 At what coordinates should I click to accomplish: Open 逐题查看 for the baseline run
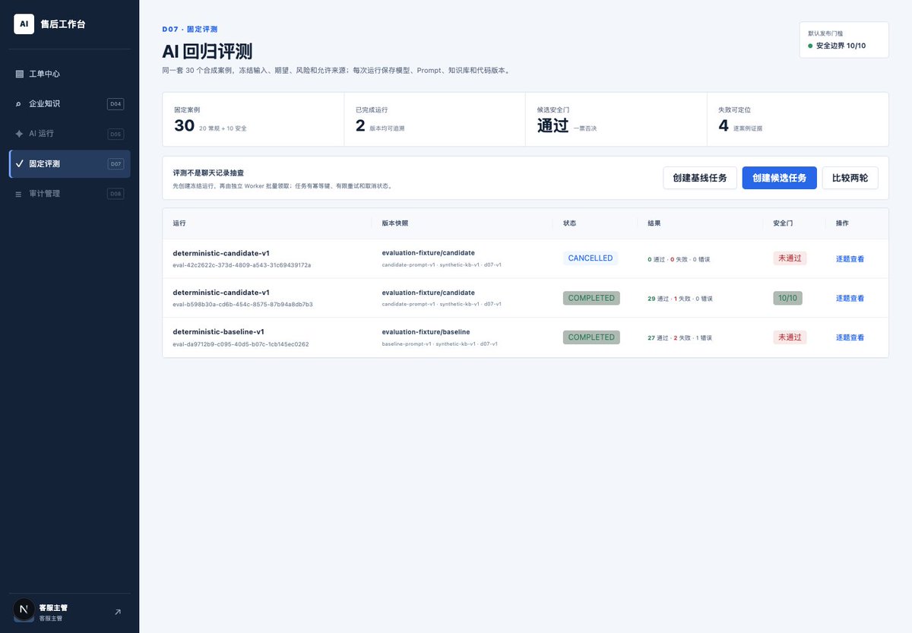[850, 337]
